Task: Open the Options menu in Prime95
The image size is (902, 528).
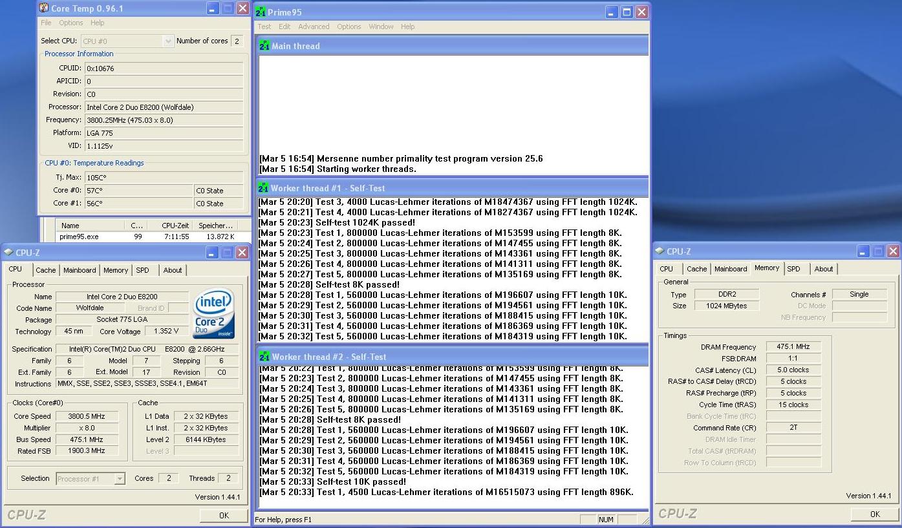Action: [349, 26]
